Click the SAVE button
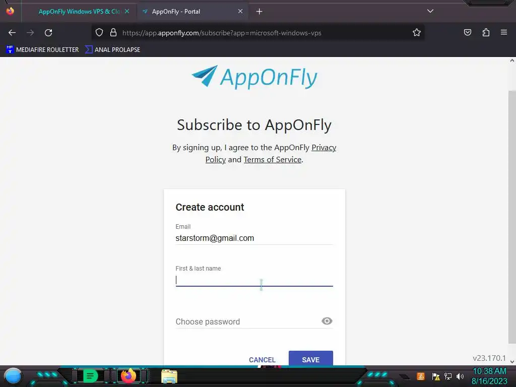 [x=310, y=359]
